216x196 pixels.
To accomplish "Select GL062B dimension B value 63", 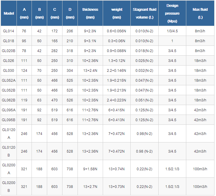I will (x=39, y=100).
